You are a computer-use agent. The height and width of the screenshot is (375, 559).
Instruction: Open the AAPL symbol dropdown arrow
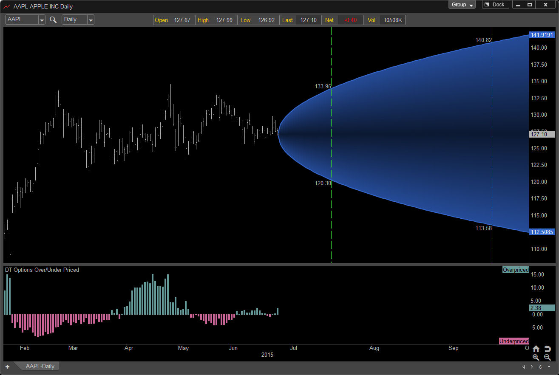[x=42, y=20]
